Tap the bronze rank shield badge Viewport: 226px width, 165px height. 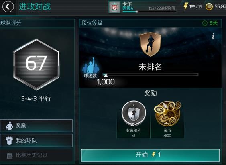[x=150, y=45]
